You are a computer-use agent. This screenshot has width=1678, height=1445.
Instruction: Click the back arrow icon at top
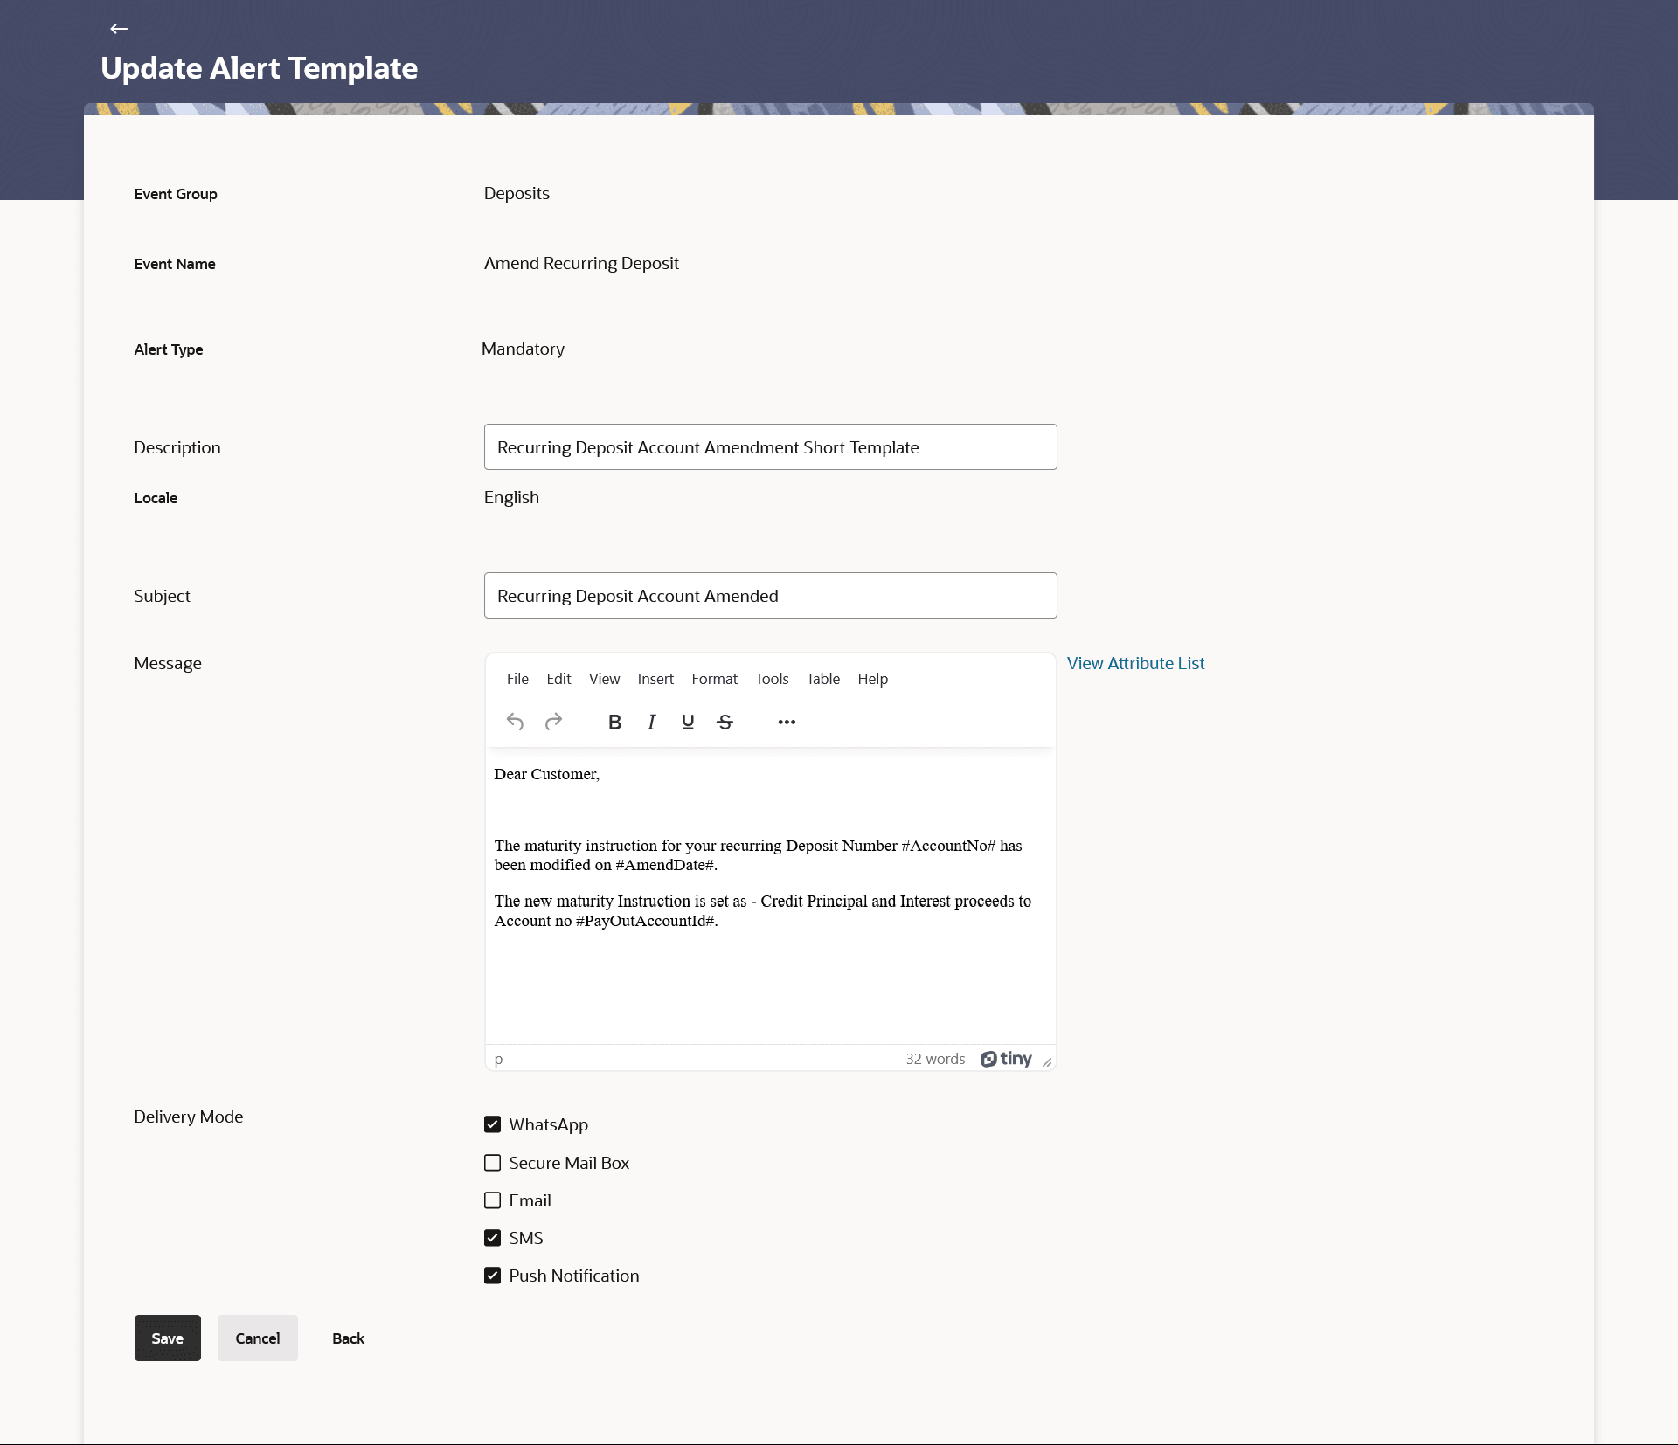[119, 29]
